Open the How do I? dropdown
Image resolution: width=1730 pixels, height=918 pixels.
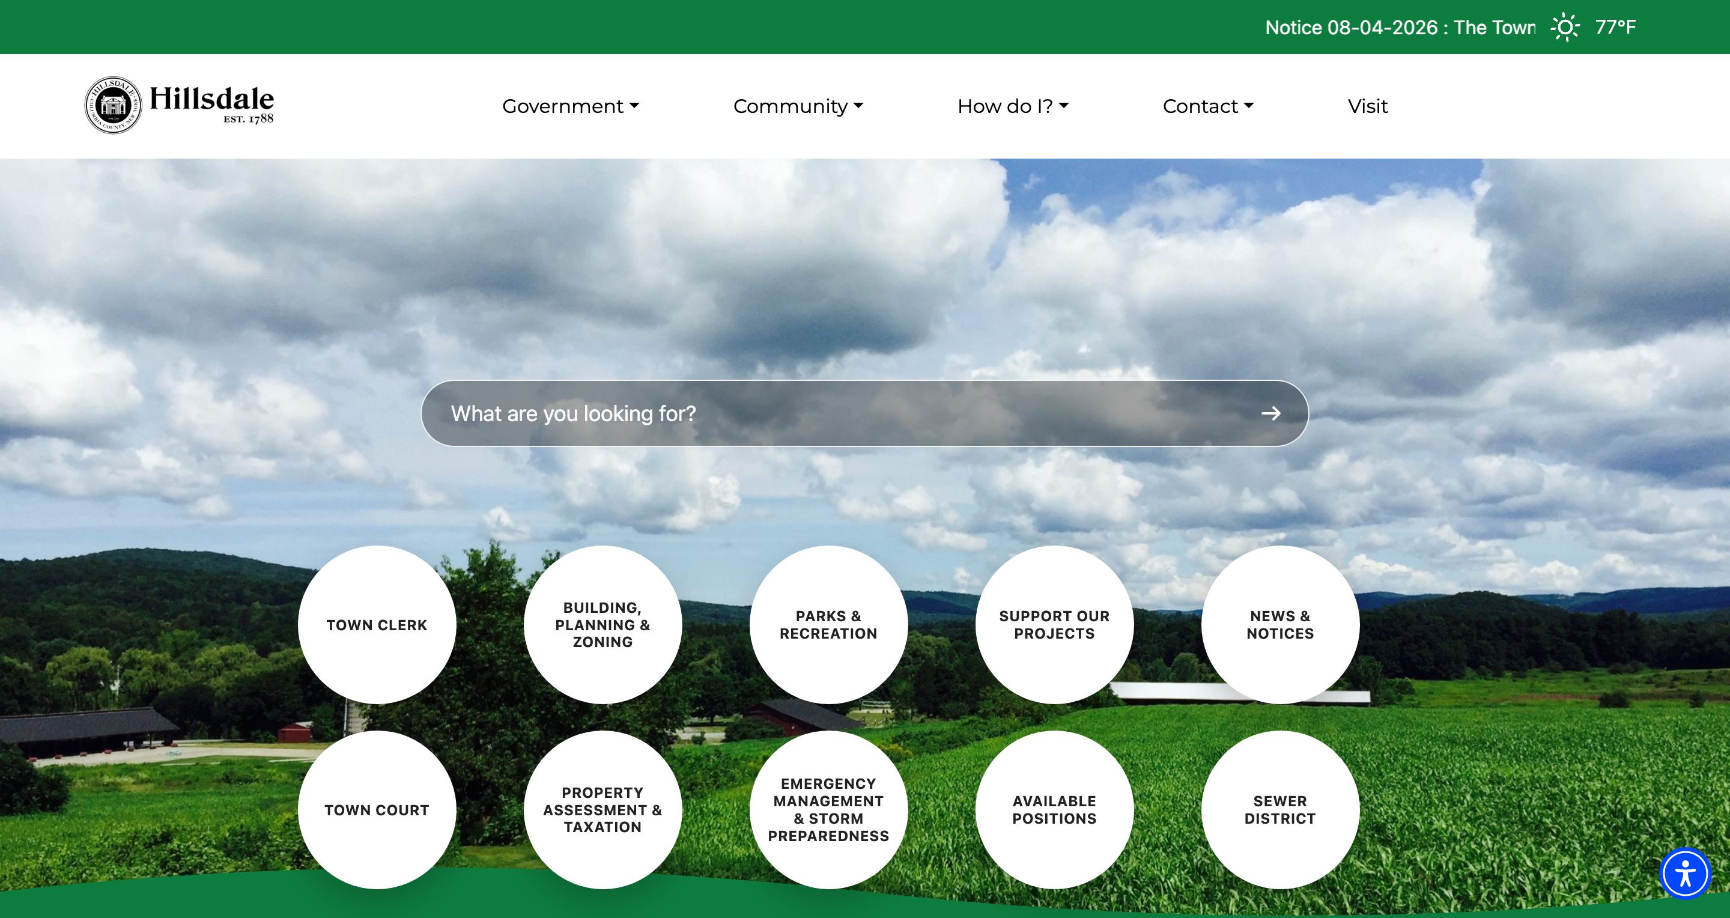(1013, 106)
